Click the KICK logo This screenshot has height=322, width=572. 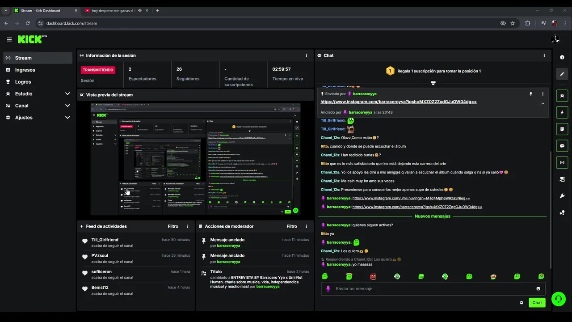[x=31, y=39]
